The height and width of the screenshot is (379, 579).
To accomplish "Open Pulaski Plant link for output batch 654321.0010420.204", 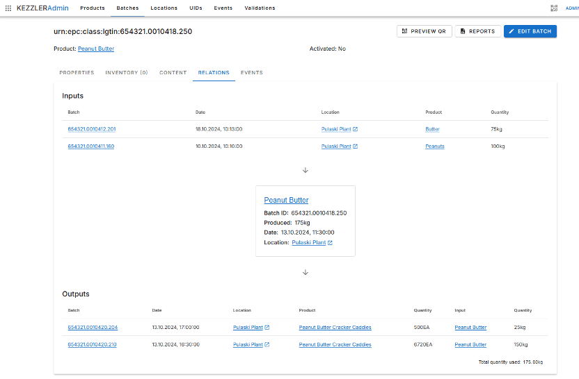I will (x=251, y=327).
